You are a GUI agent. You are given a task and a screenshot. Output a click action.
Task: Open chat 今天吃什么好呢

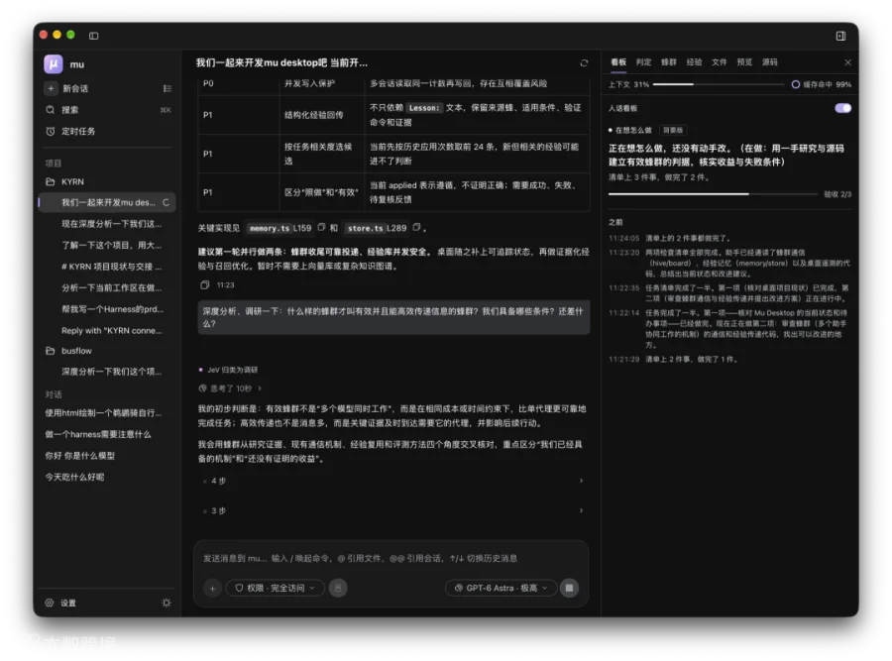click(107, 477)
